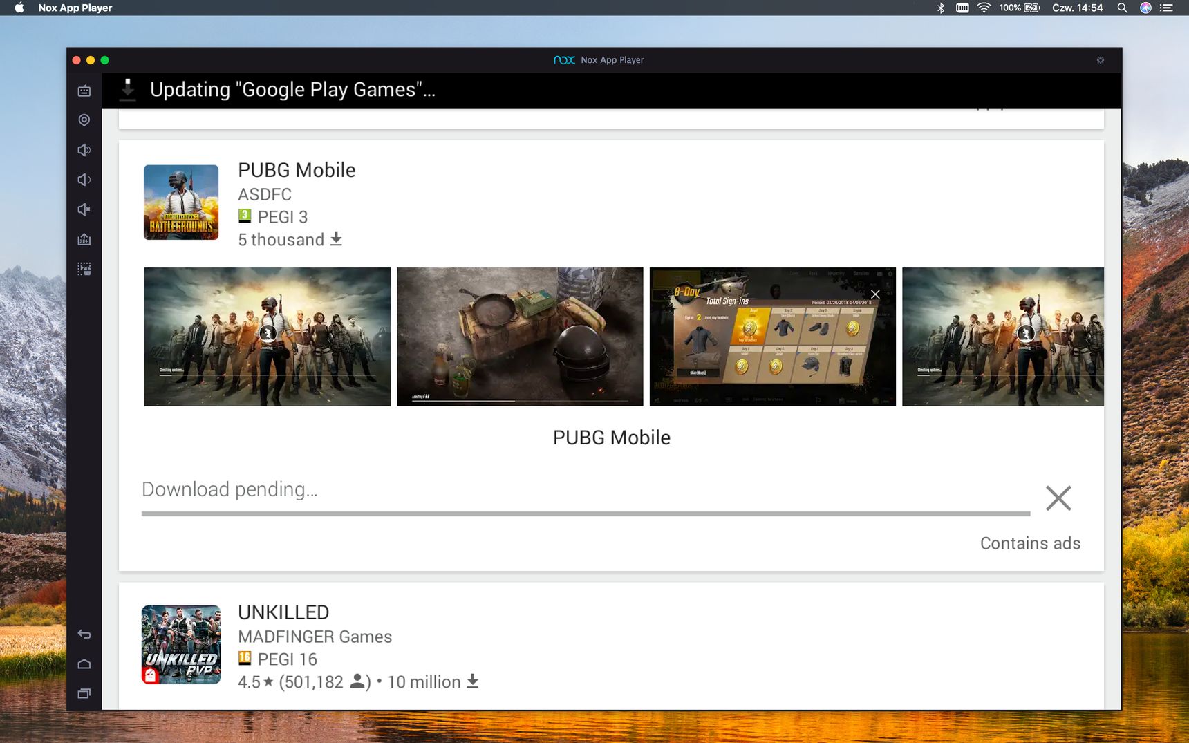
Task: Cancel the PUBG Mobile pending download
Action: [x=1058, y=498]
